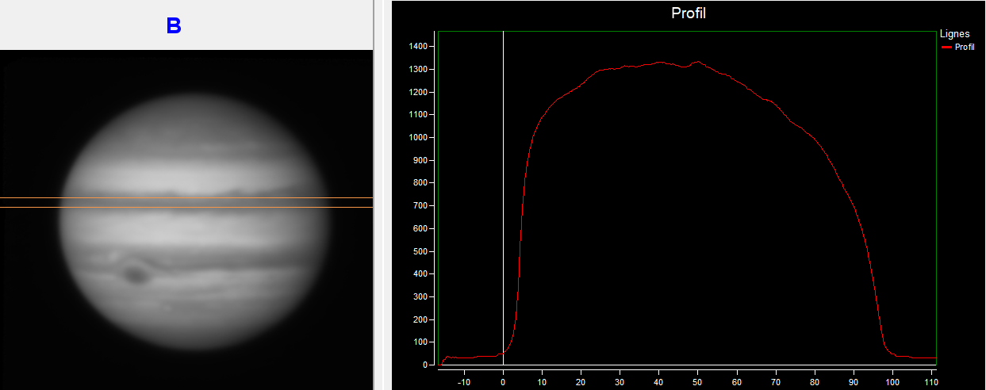The image size is (986, 390).
Task: Click the Lignes legend heading
Action: (954, 34)
